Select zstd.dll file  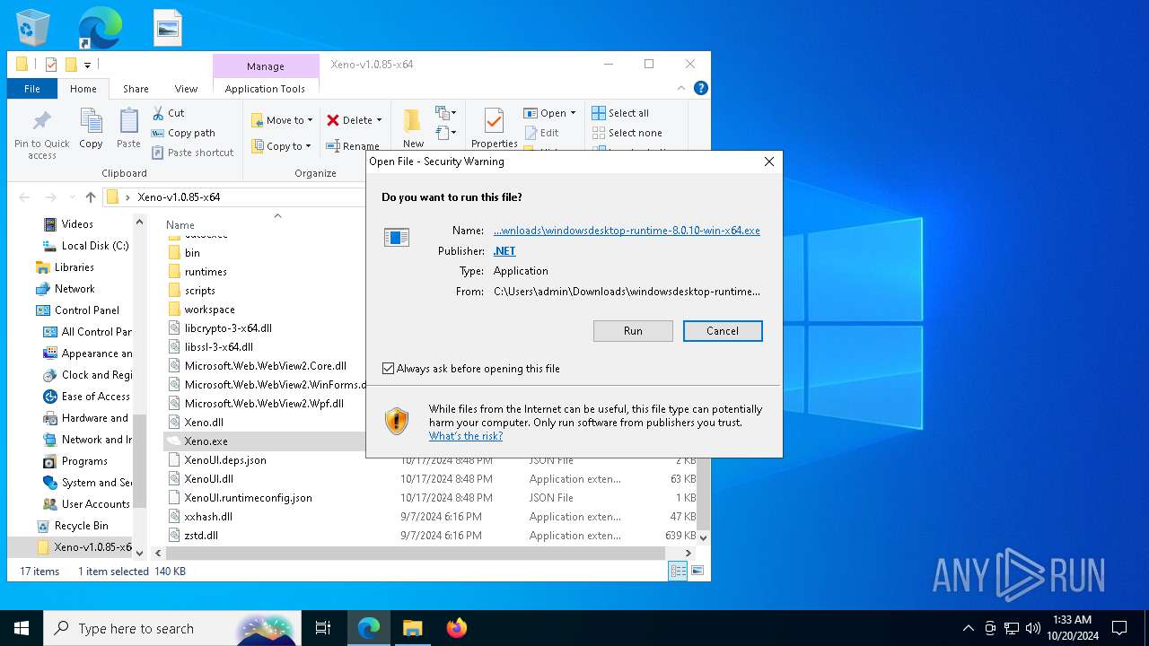click(201, 536)
